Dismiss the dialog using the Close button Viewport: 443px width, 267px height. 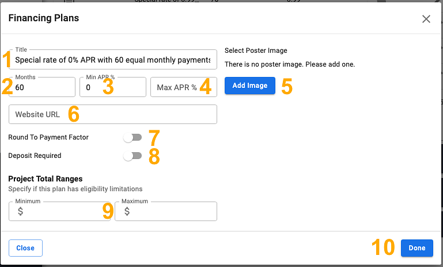point(25,248)
